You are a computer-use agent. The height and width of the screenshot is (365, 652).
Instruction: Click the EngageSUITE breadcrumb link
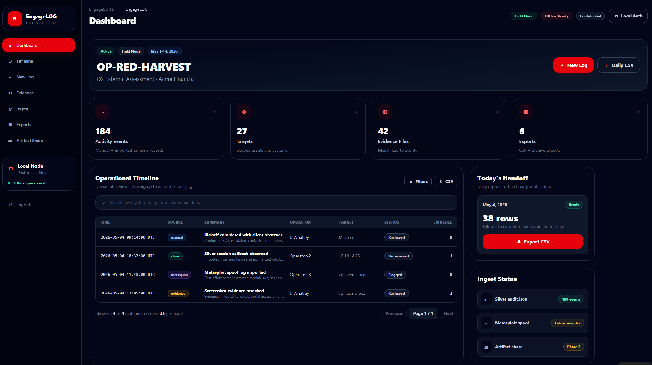click(101, 9)
